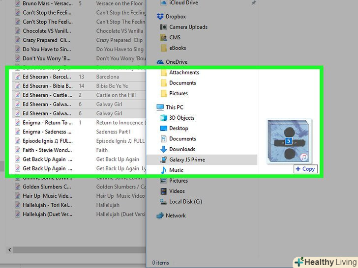
Task: Click the Videos filmstrip icon
Action: pos(163,191)
